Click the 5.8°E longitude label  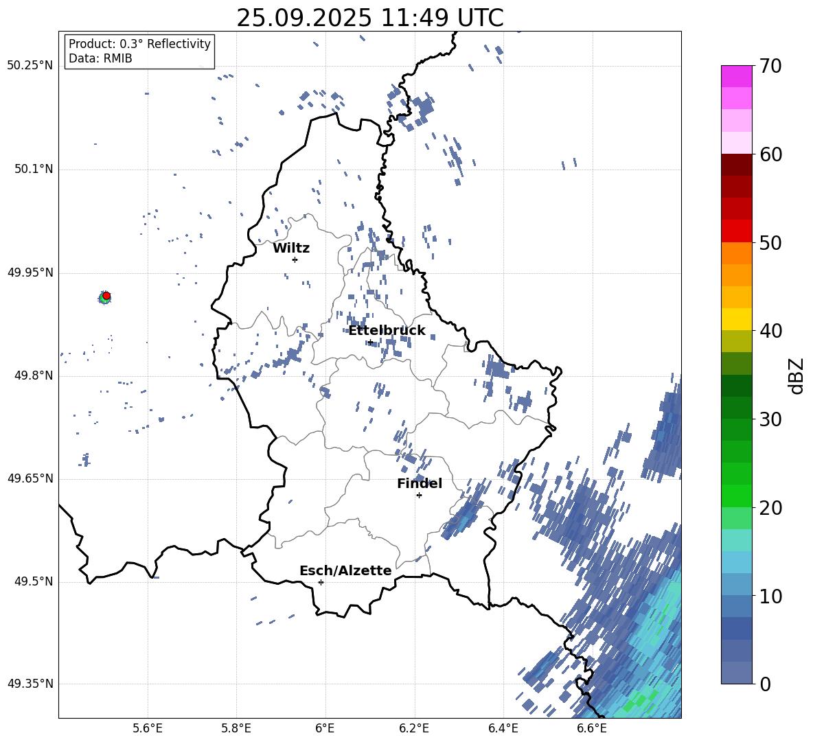[236, 728]
